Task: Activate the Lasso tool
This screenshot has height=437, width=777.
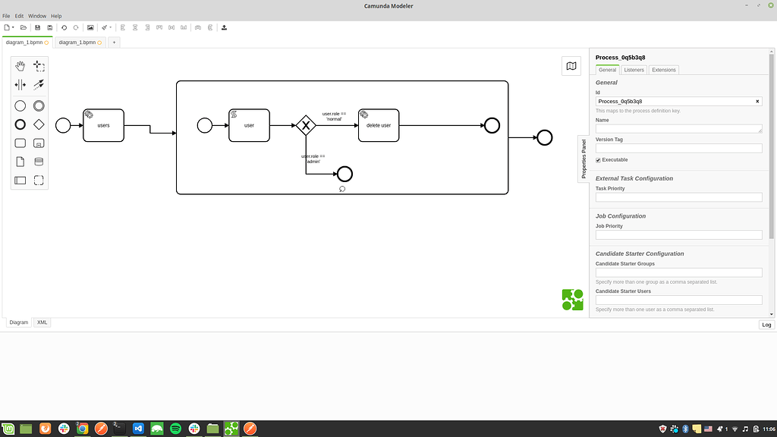Action: pyautogui.click(x=37, y=66)
